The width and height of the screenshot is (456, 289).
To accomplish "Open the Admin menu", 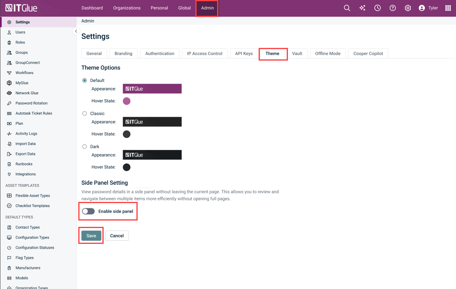I will (x=207, y=8).
